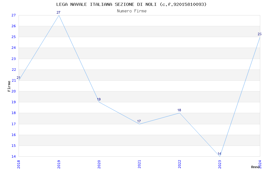Click the horizontal axis title Anno
Screen dimensions: 263x170
tap(255, 167)
